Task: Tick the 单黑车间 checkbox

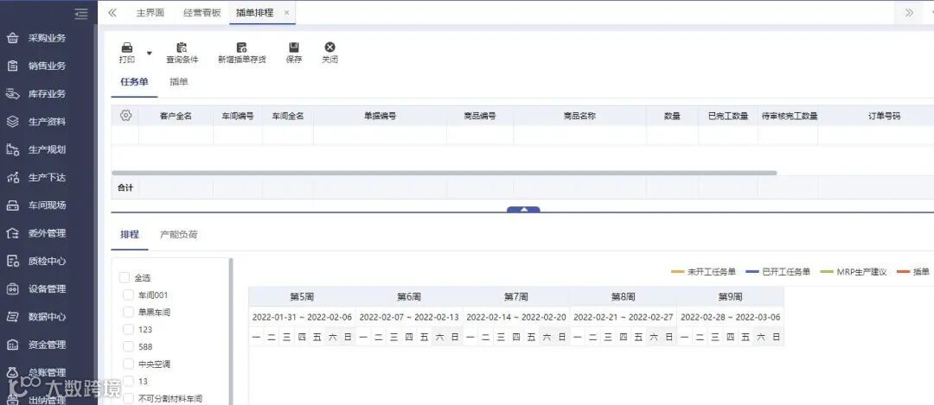Action: tap(128, 312)
